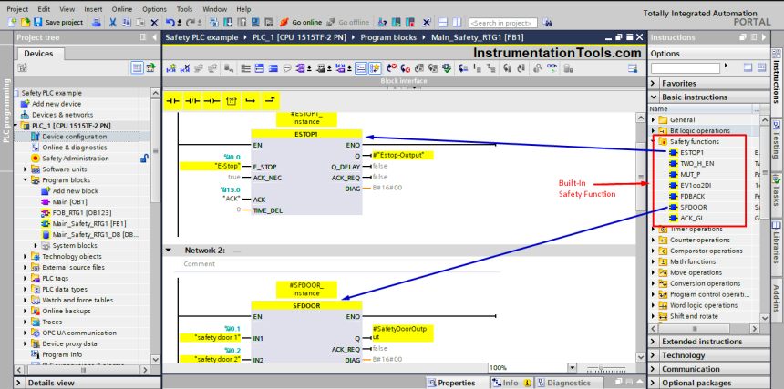This screenshot has height=389, width=784.
Task: Expand the Technology palette
Action: 653,355
